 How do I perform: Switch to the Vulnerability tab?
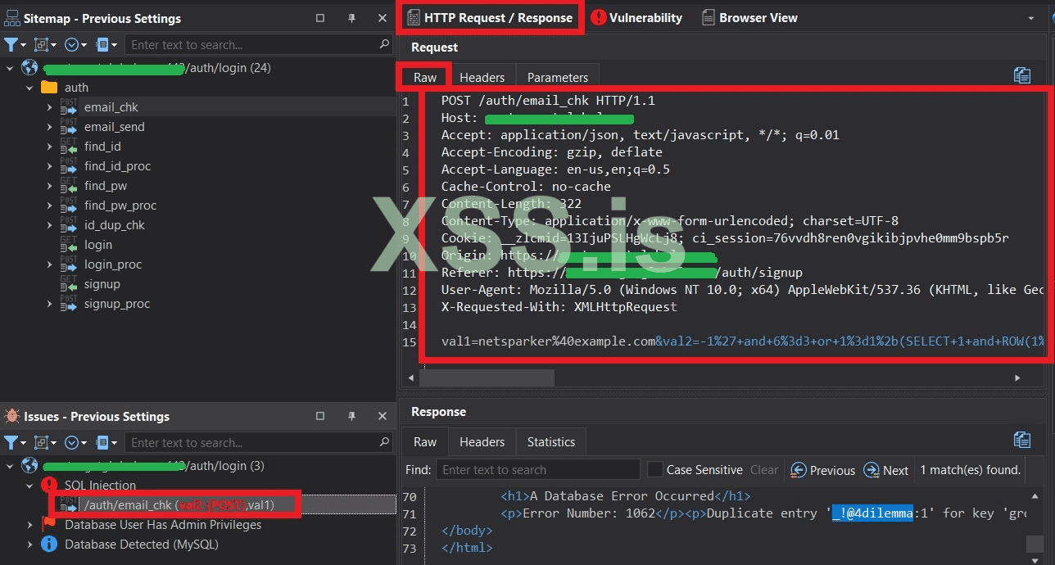pos(636,18)
